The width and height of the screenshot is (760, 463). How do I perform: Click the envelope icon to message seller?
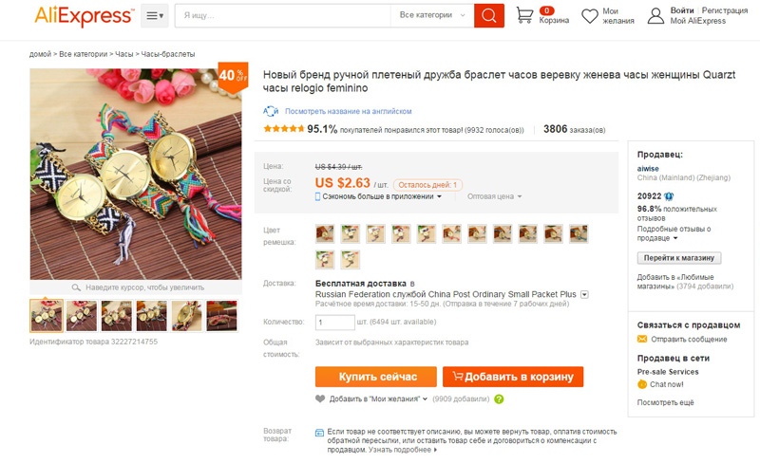coord(642,339)
